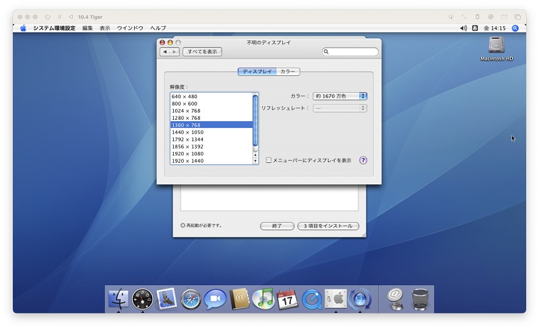539x329 pixels.
Task: Open Mail stamp icon in Dock
Action: point(166,299)
